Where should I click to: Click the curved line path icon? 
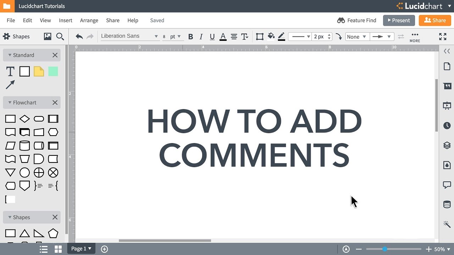coord(339,36)
